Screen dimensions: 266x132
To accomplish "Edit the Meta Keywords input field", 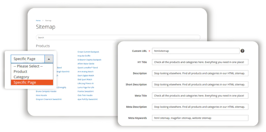I will [200, 118].
